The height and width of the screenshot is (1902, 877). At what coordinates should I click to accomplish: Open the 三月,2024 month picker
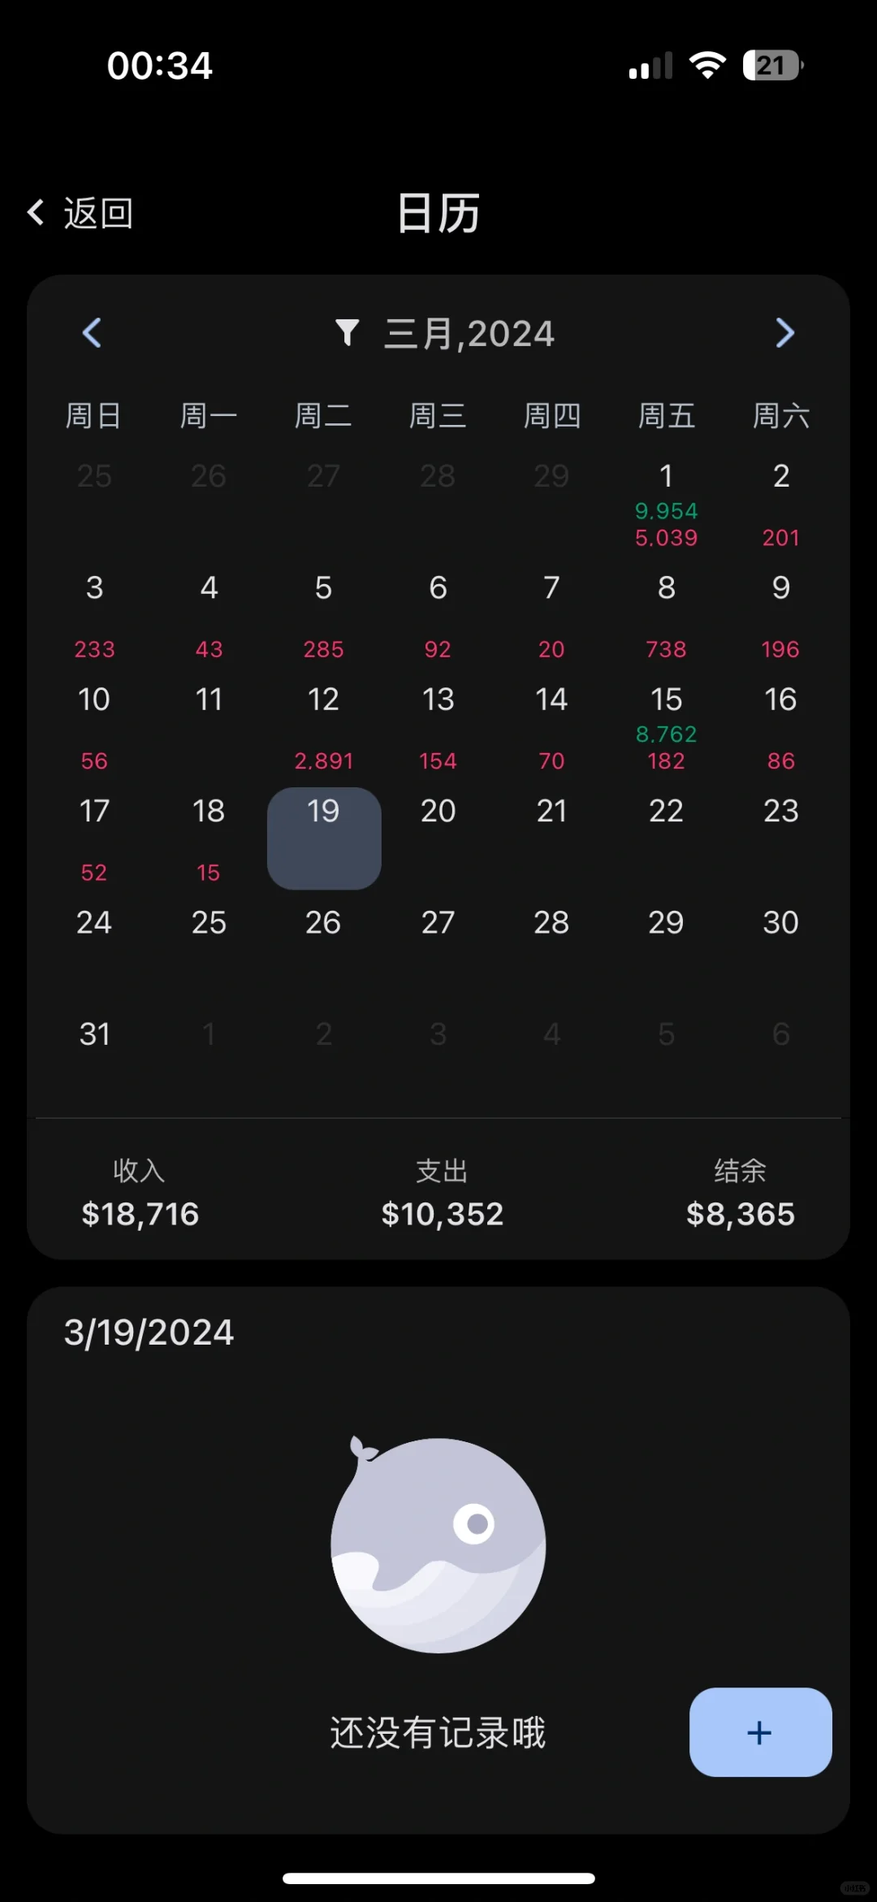469,334
